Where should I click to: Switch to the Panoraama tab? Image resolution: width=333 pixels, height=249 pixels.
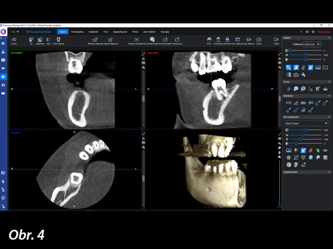tap(77, 32)
